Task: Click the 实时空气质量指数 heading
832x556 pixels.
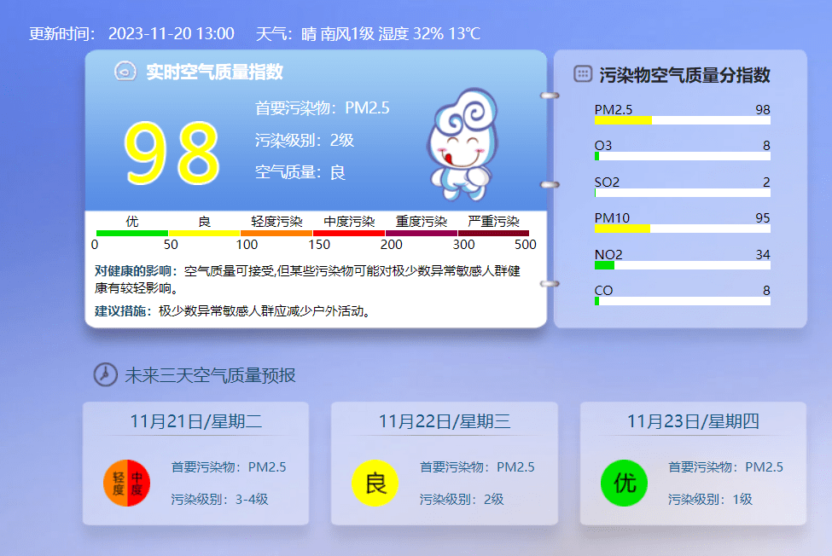Action: pos(214,72)
